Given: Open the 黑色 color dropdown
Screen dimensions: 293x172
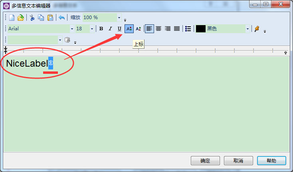Looking at the screenshot, I should (x=247, y=29).
